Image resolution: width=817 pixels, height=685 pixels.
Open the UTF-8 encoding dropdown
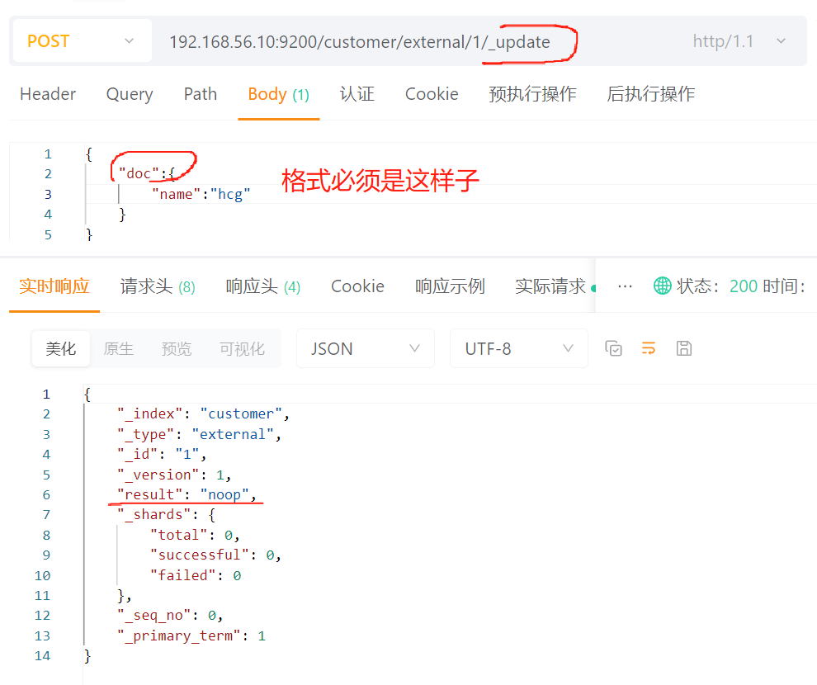click(x=519, y=348)
